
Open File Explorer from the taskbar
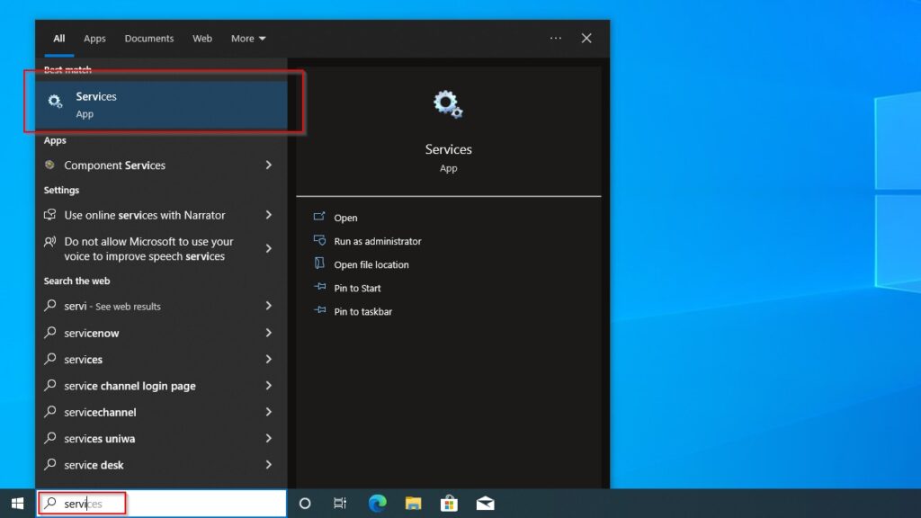[413, 504]
